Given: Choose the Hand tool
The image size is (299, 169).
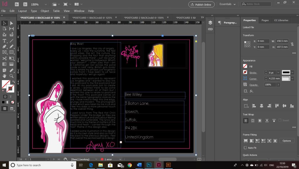Looking at the screenshot, I should (x=4, y=76).
